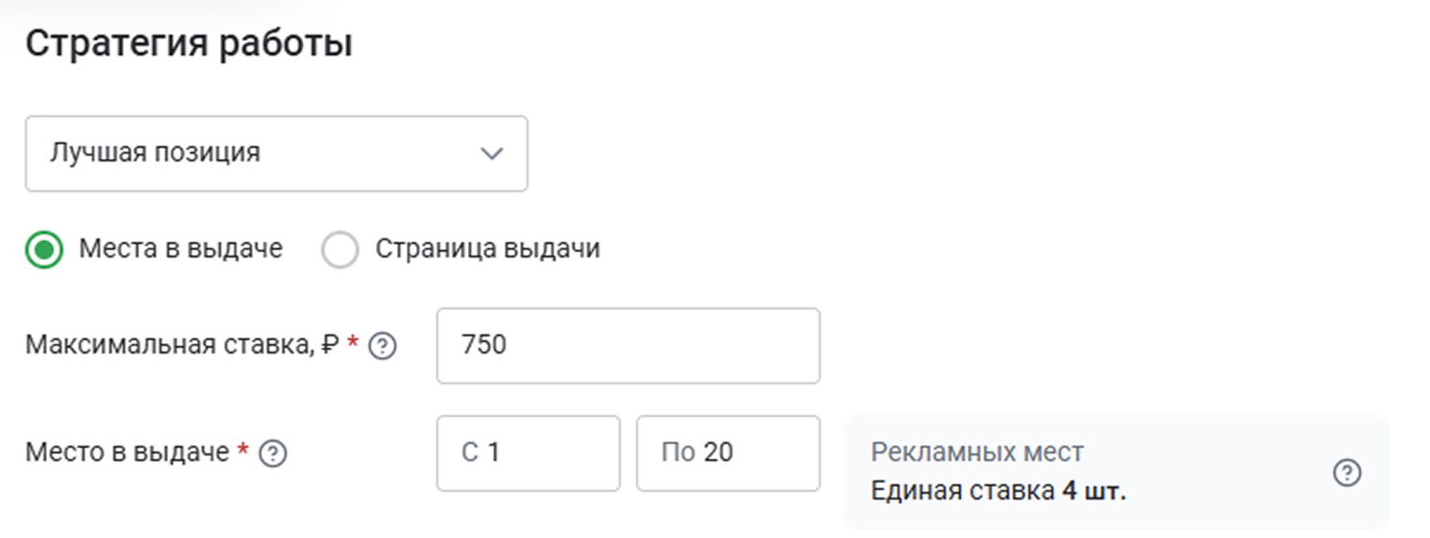This screenshot has width=1430, height=538.
Task: Click the Место в выдаче field label
Action: pyautogui.click(x=127, y=452)
